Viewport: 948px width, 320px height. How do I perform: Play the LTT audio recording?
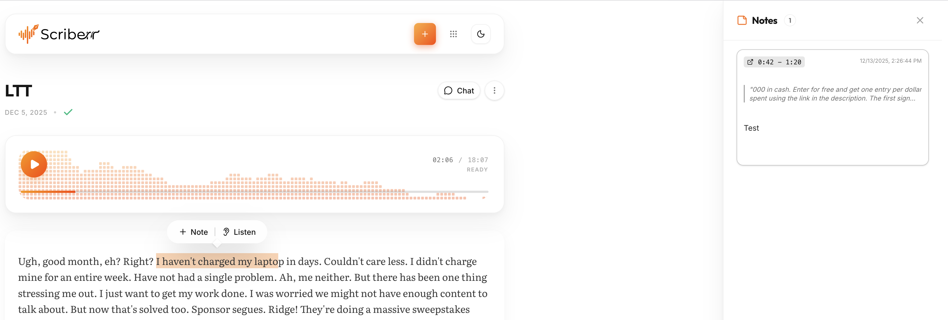click(x=34, y=164)
